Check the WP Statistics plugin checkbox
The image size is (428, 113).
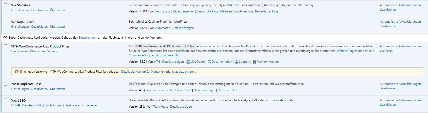6,5
